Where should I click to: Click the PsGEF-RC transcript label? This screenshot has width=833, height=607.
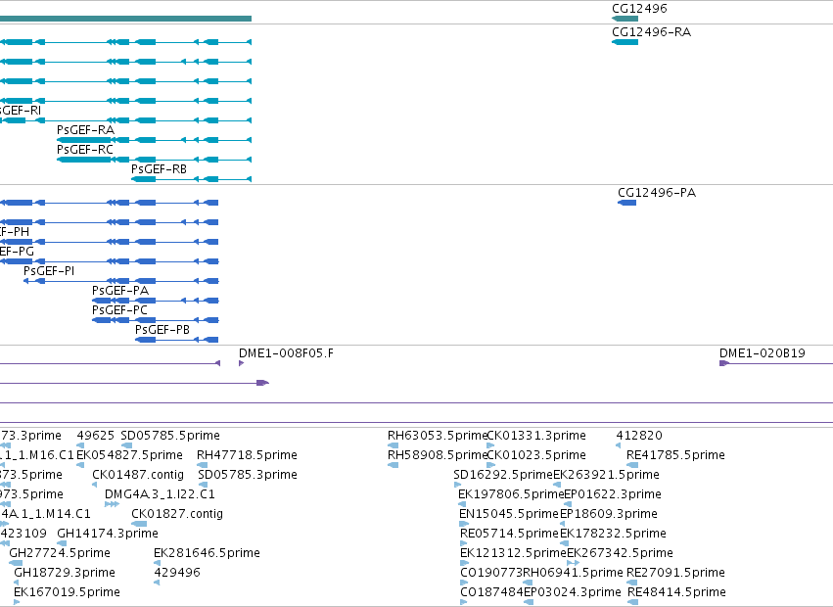(85, 150)
